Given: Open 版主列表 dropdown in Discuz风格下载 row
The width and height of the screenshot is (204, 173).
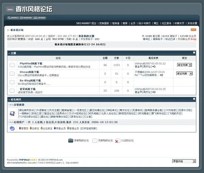Looking at the screenshot, I should [185, 73].
